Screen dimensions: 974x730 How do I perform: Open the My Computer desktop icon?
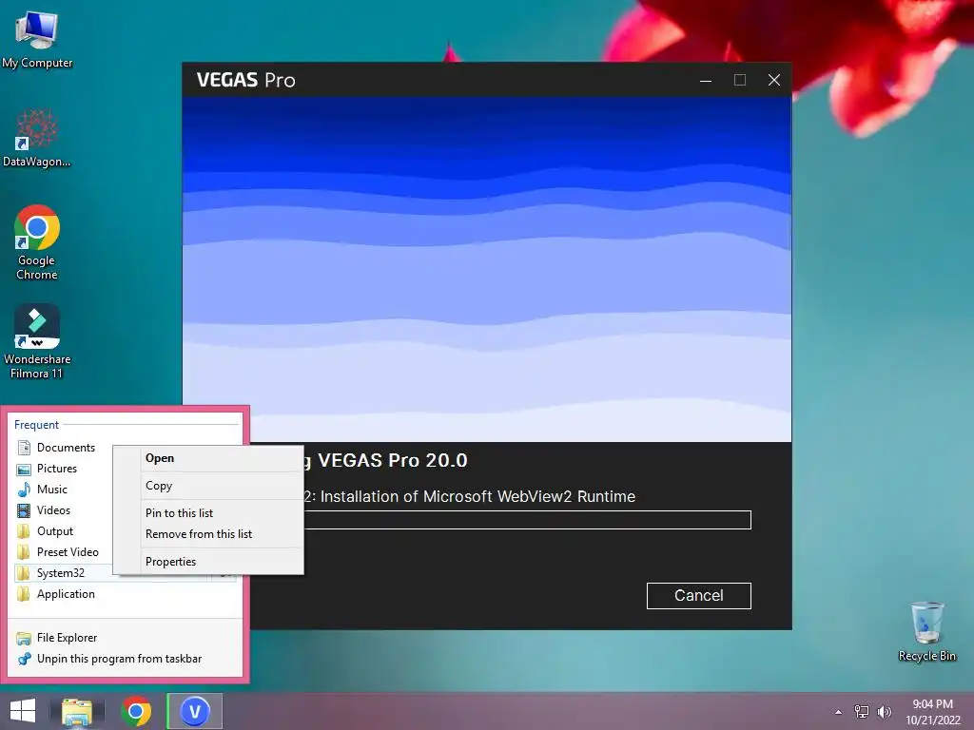click(37, 39)
